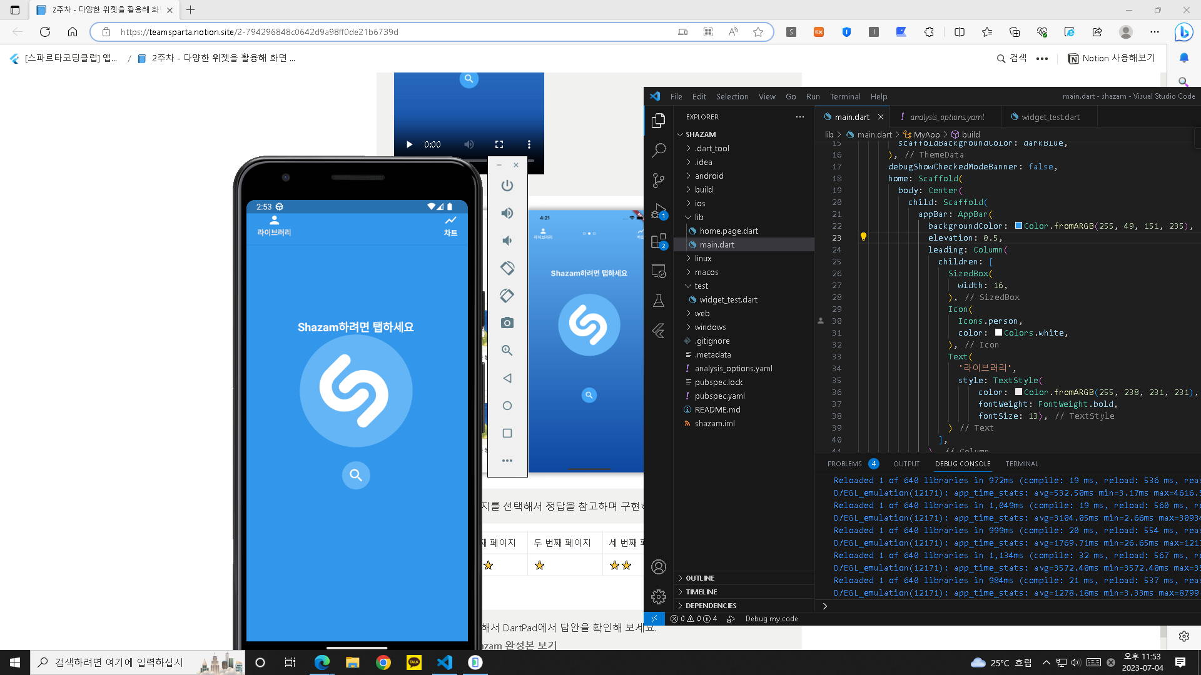1201x675 pixels.
Task: Click the emulator Overview square button
Action: coord(507,433)
